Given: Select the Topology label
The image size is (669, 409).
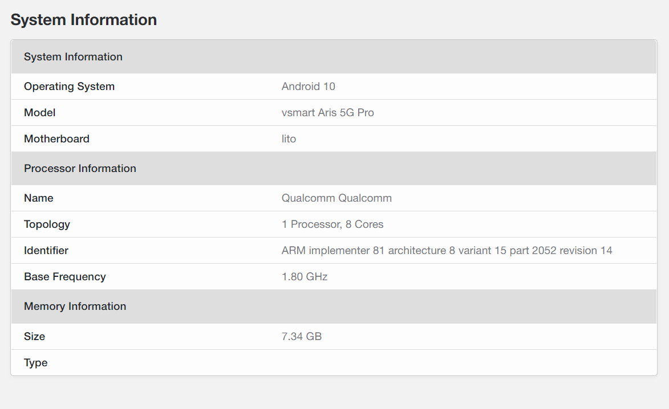Looking at the screenshot, I should click(x=47, y=224).
